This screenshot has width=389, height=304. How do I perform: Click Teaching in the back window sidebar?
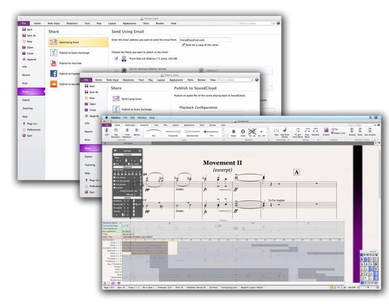[x=27, y=108]
